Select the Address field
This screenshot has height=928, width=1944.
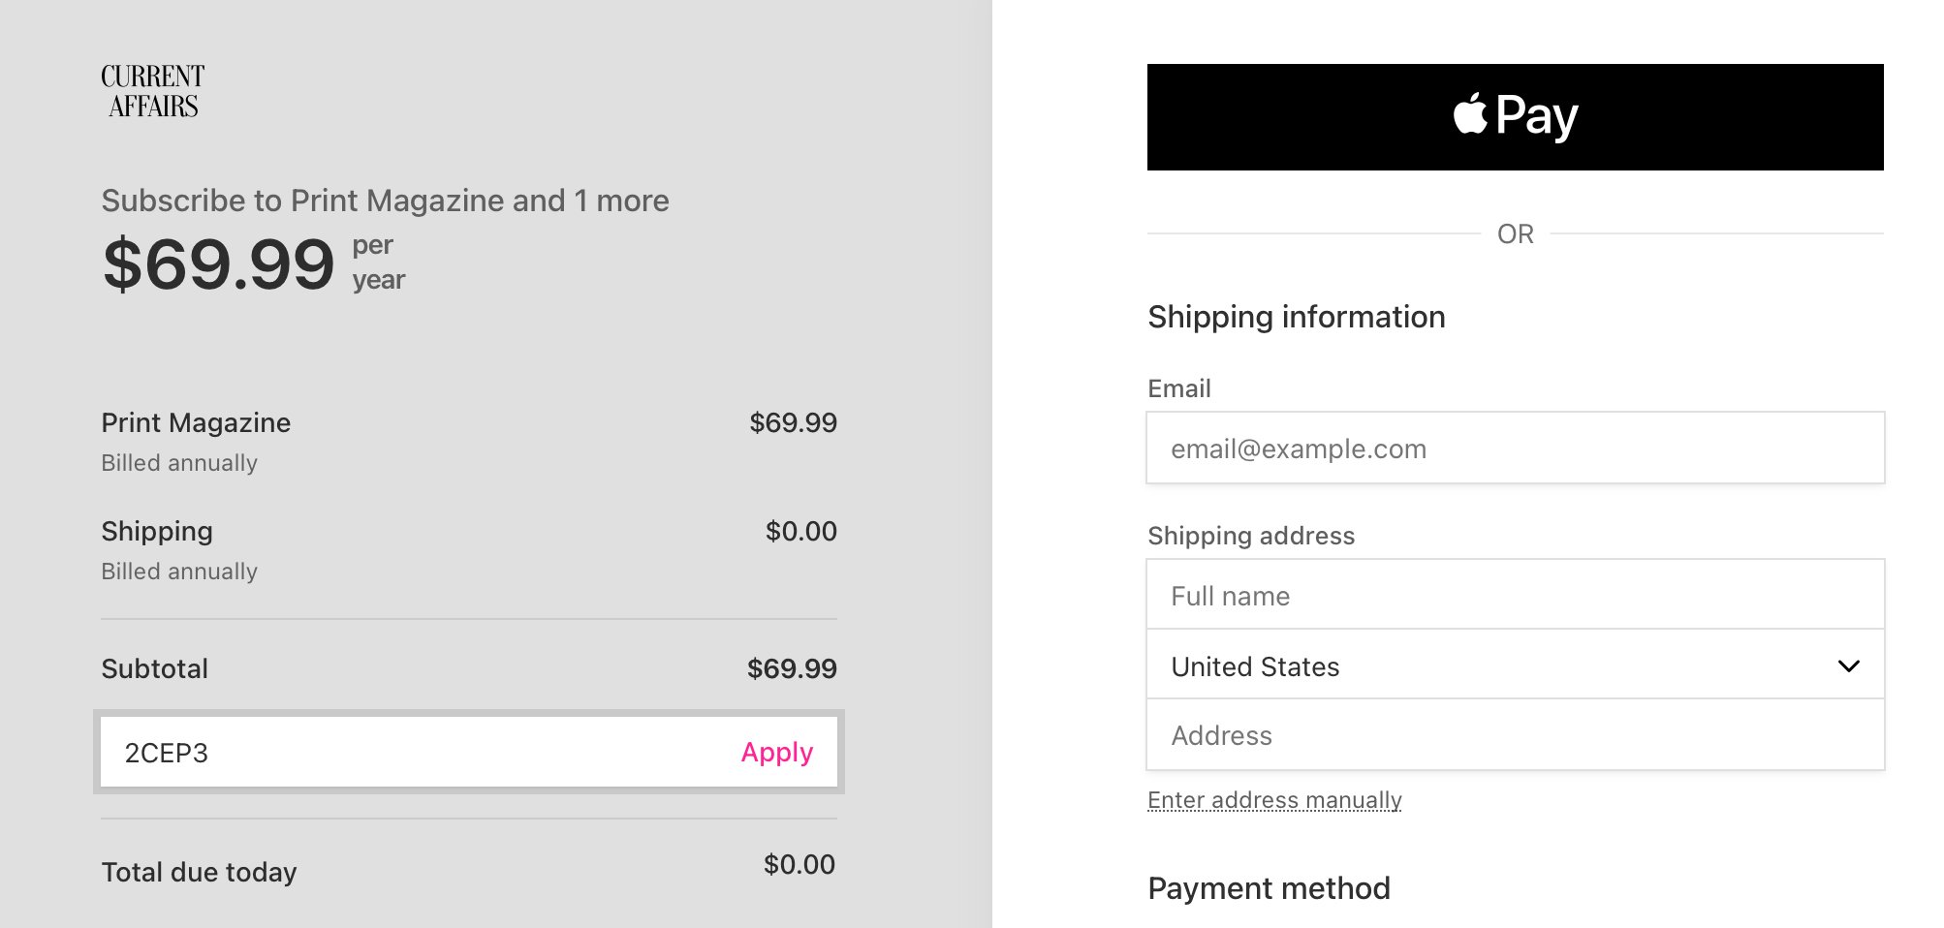[x=1515, y=736]
